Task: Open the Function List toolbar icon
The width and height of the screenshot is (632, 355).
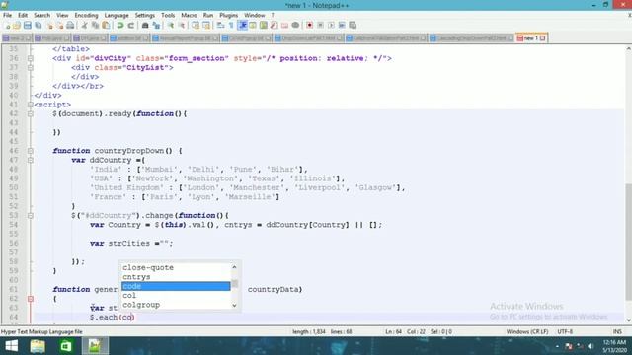Action: [275, 25]
